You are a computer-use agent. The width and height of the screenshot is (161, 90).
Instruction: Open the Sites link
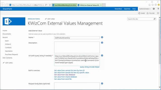coord(134,9)
